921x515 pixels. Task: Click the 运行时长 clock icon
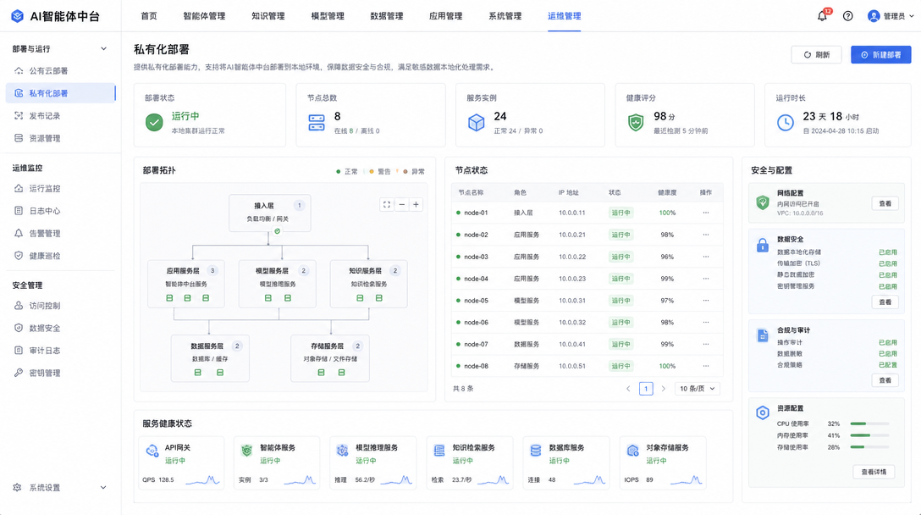[x=786, y=122]
